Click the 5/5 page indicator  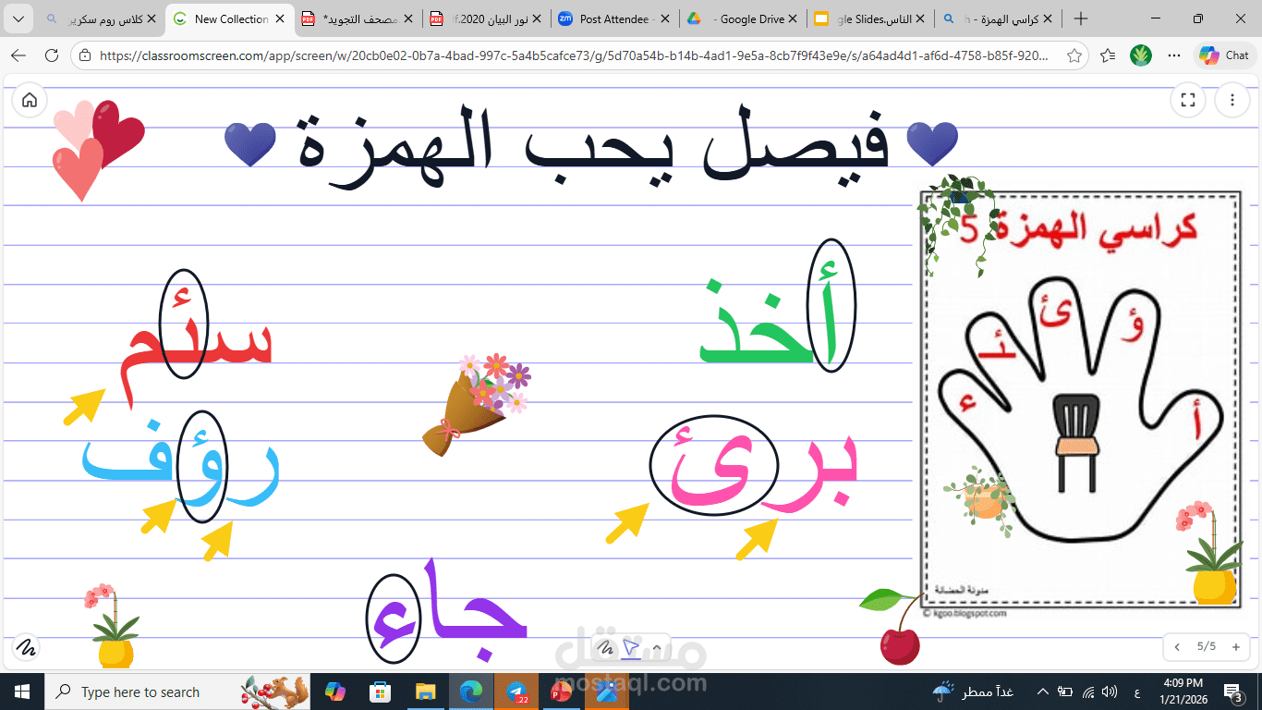tap(1207, 646)
